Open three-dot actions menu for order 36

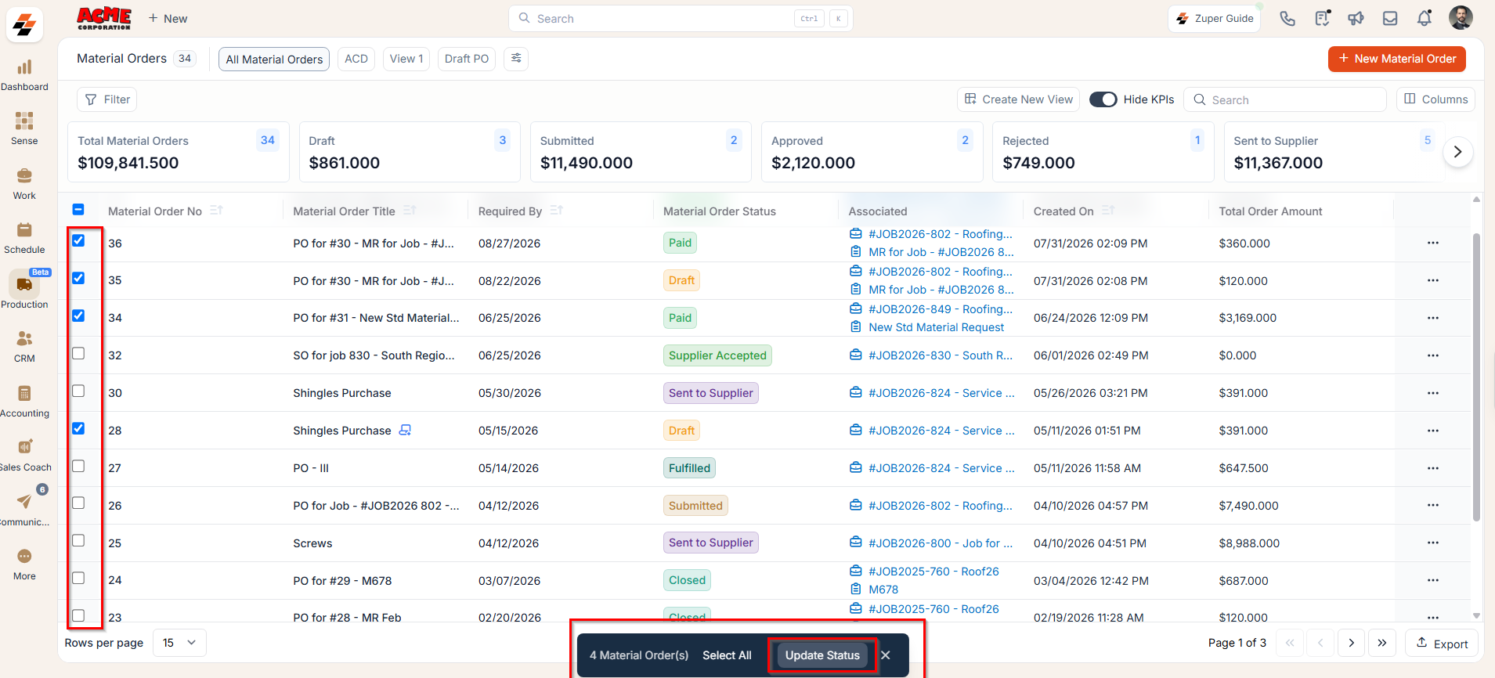(1432, 243)
